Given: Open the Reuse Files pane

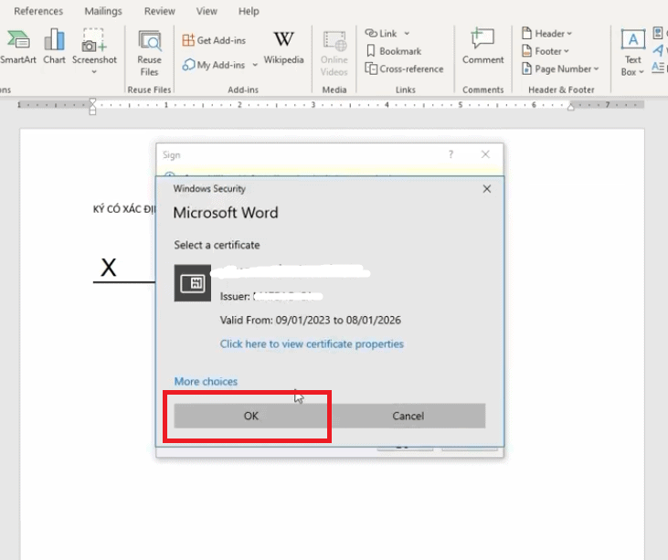Looking at the screenshot, I should tap(149, 53).
